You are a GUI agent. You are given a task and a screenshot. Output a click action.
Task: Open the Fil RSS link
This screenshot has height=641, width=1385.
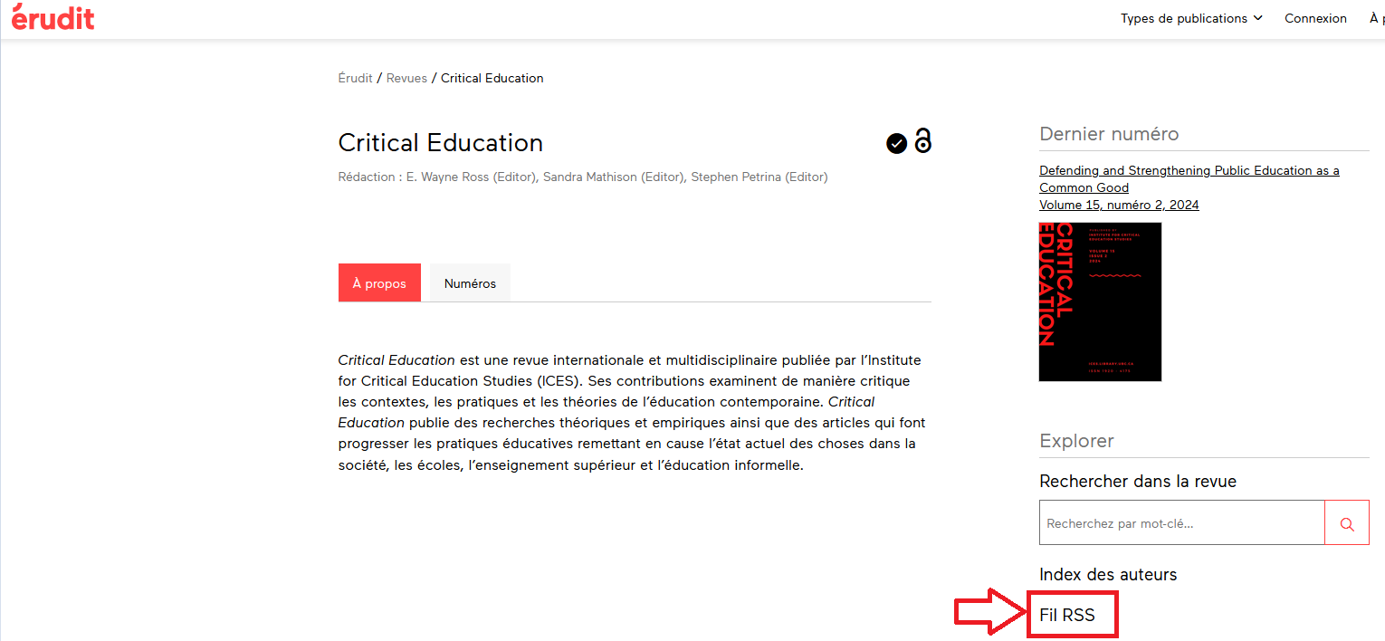1067,616
